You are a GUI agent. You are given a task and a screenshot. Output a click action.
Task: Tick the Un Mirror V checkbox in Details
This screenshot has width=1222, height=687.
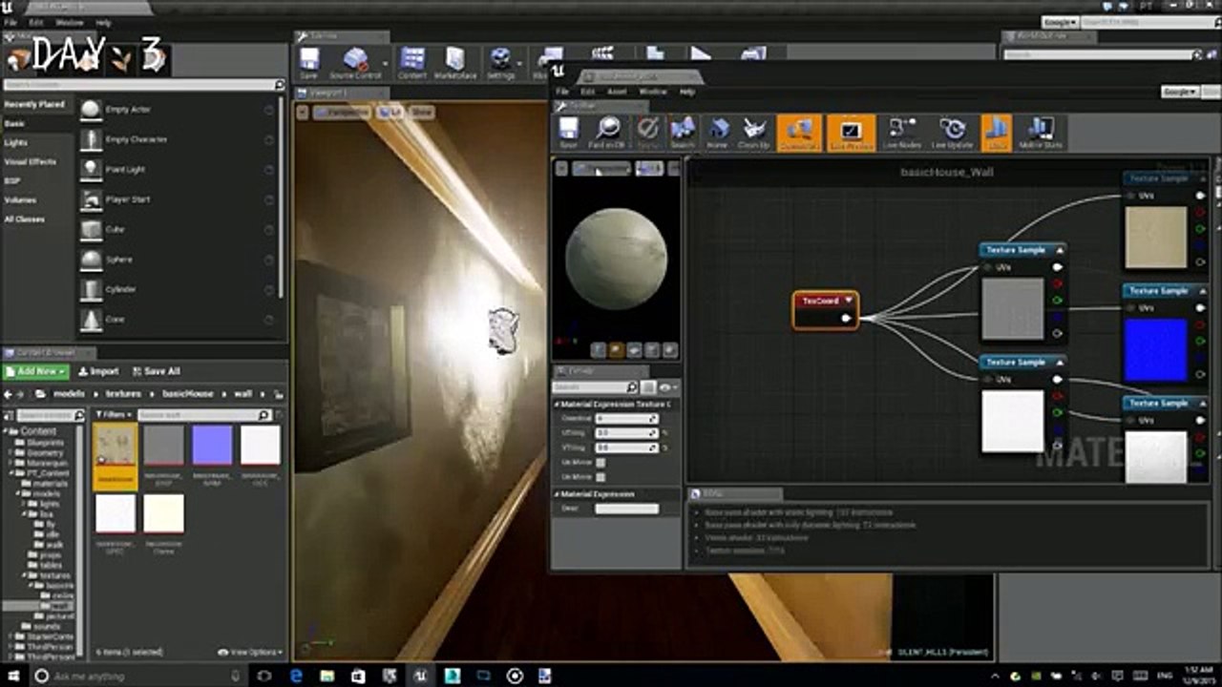[600, 476]
